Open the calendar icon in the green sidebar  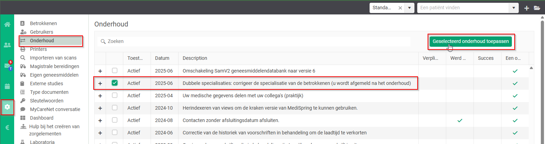[7, 86]
